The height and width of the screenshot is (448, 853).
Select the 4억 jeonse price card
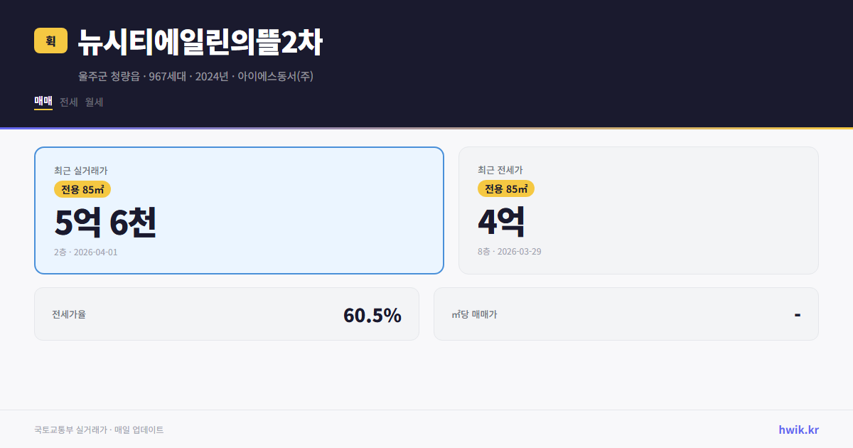[638, 210]
